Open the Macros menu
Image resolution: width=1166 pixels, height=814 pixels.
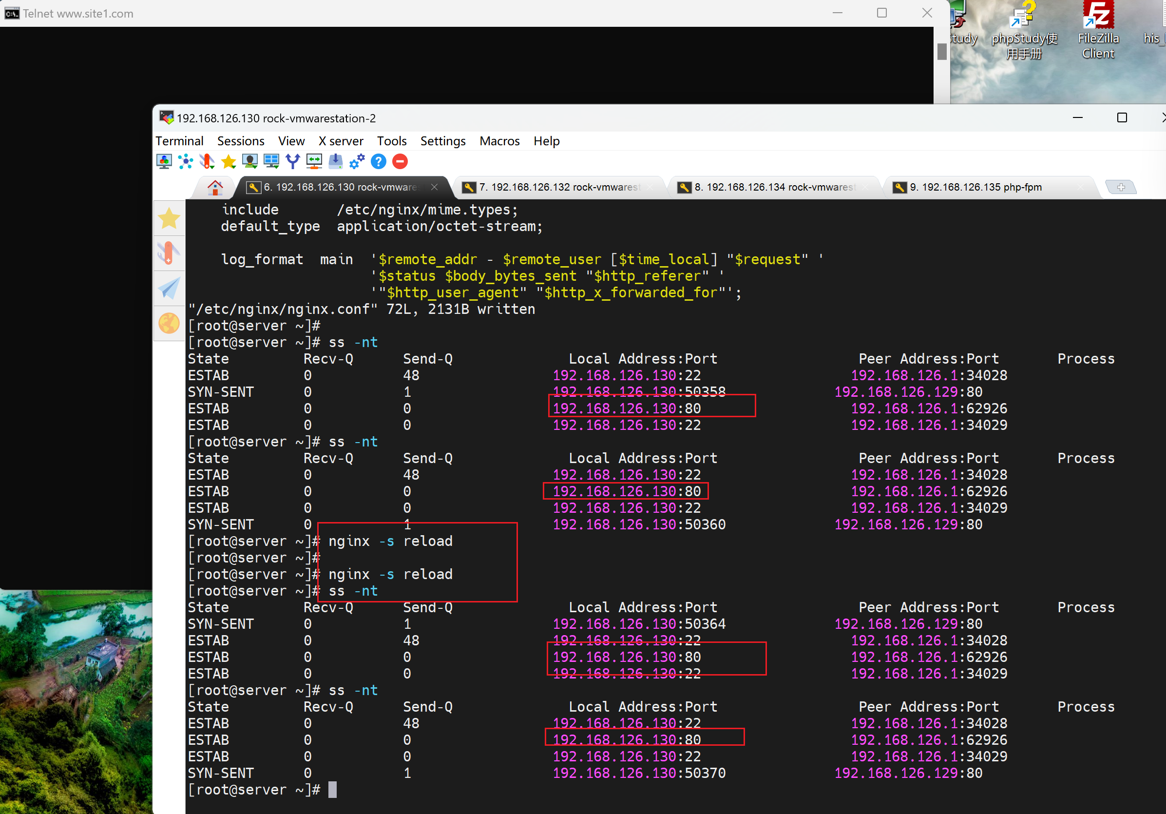point(499,141)
